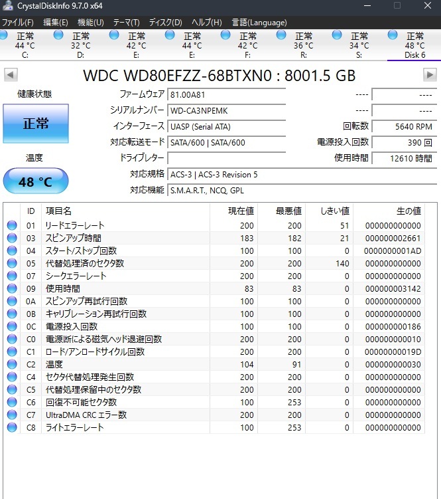The height and width of the screenshot is (499, 441).
Task: Open the 編集(E) menu
Action: coord(56,23)
